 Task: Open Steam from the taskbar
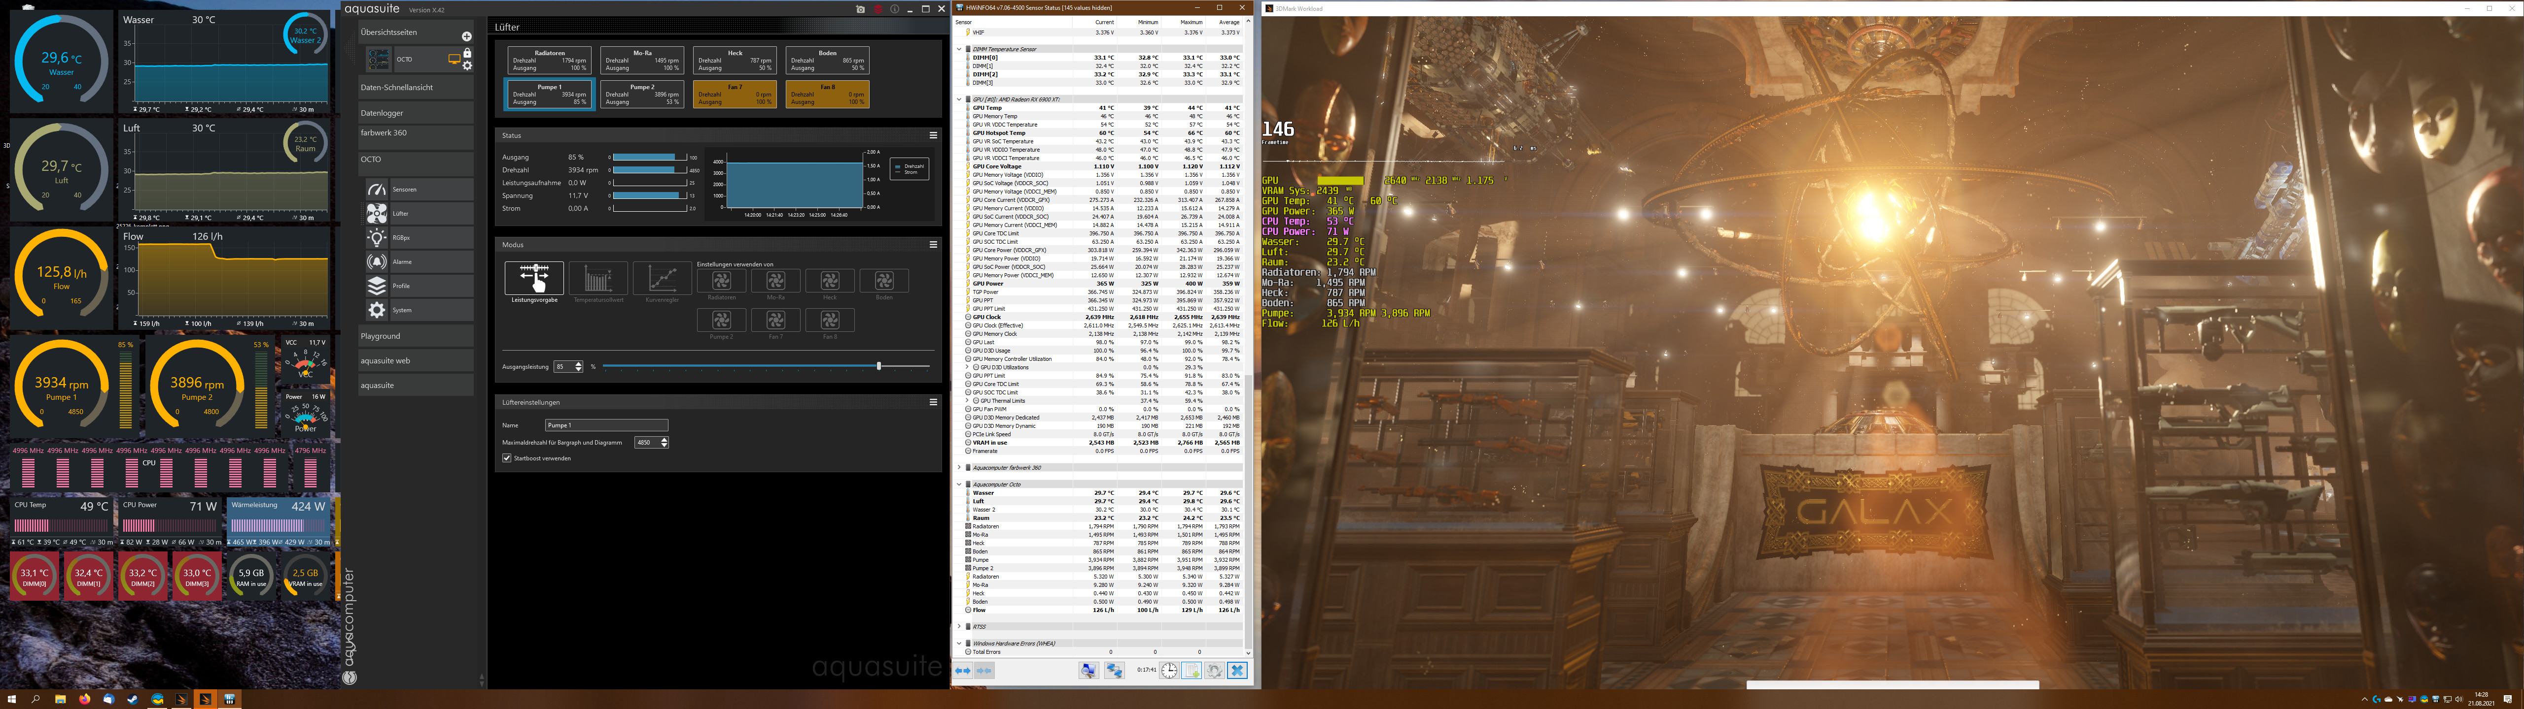[x=132, y=699]
